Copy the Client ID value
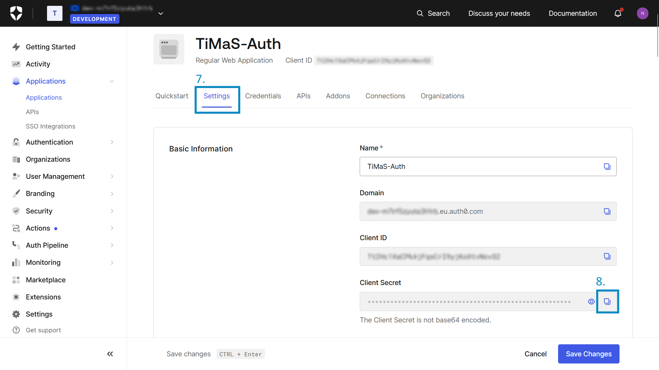This screenshot has height=370, width=659. [607, 256]
